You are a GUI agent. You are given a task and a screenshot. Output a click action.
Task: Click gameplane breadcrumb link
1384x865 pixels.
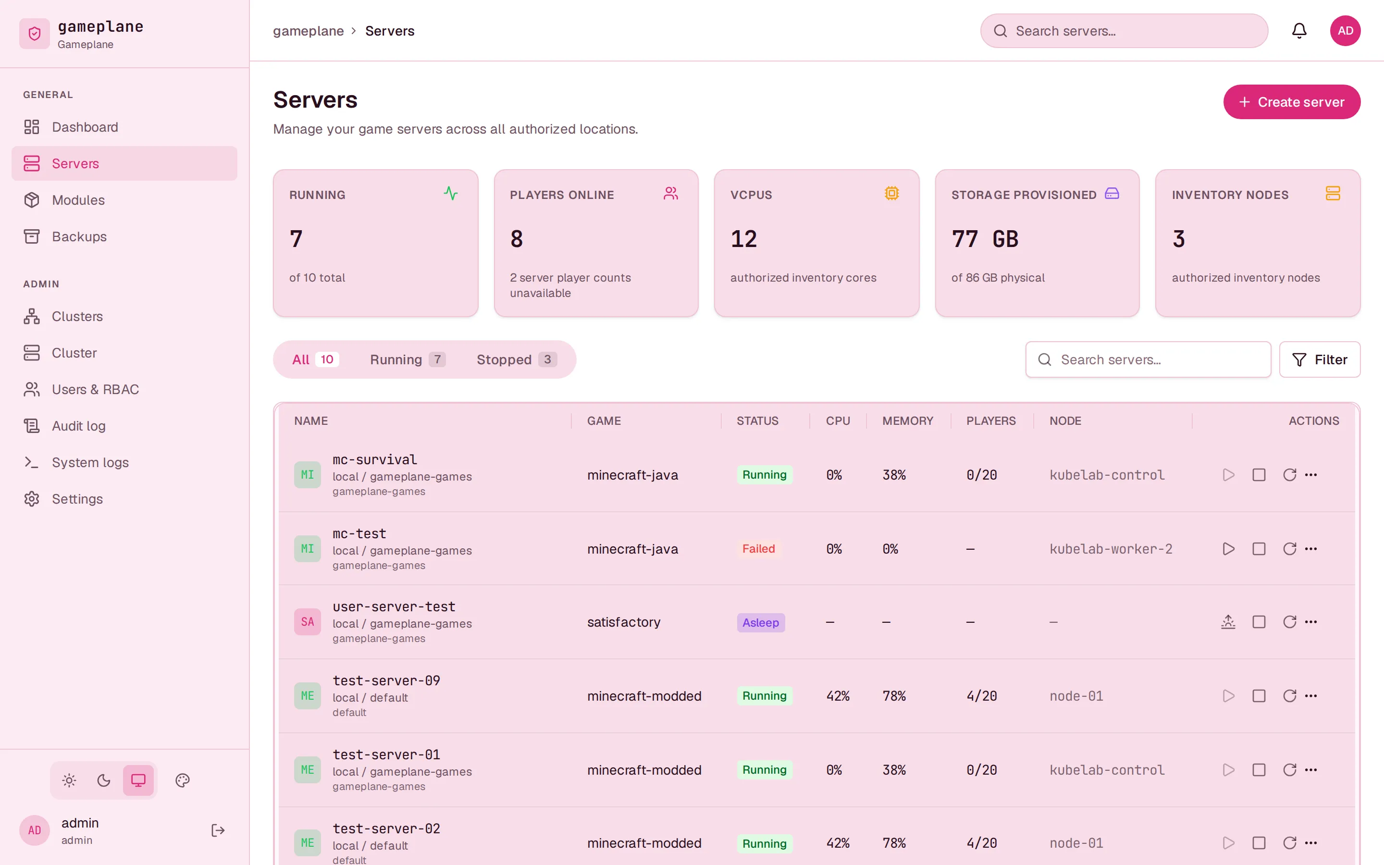[x=308, y=31]
